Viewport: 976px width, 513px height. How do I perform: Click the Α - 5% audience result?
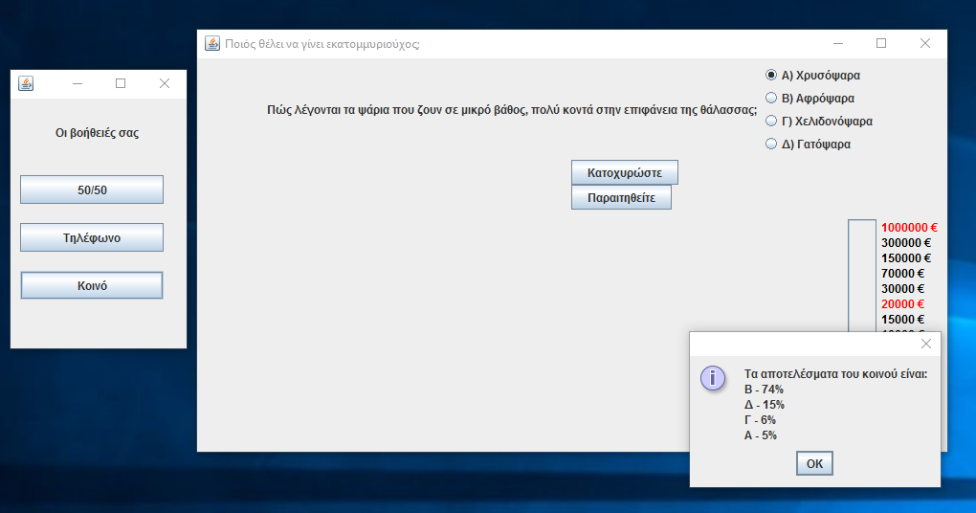coord(761,435)
